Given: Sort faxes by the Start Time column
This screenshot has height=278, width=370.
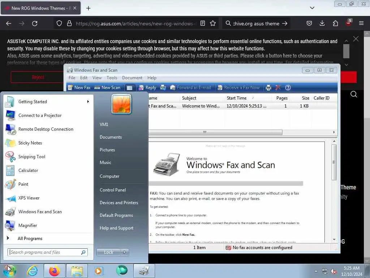Looking at the screenshot, I should click(x=247, y=98).
